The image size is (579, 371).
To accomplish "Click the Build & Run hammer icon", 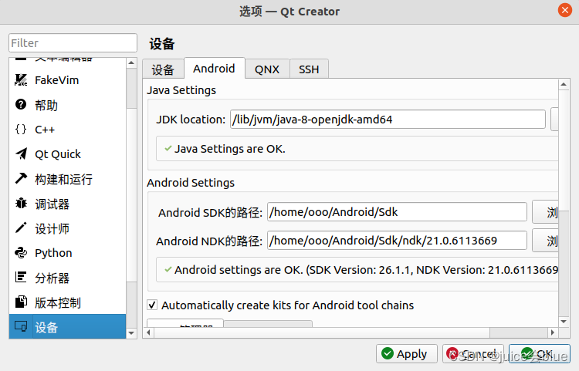I will point(21,178).
